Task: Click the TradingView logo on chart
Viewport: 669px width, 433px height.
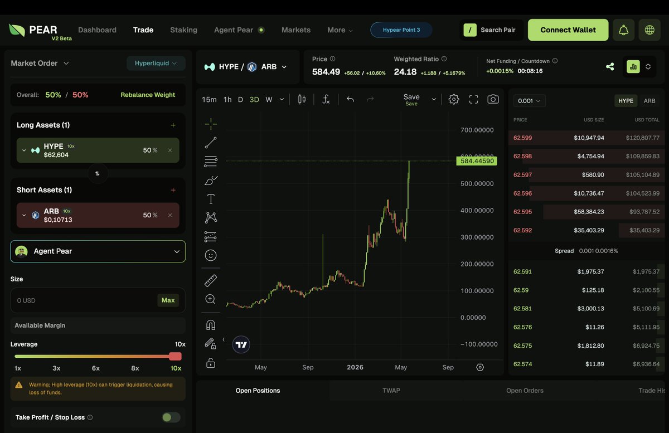Action: [x=241, y=344]
